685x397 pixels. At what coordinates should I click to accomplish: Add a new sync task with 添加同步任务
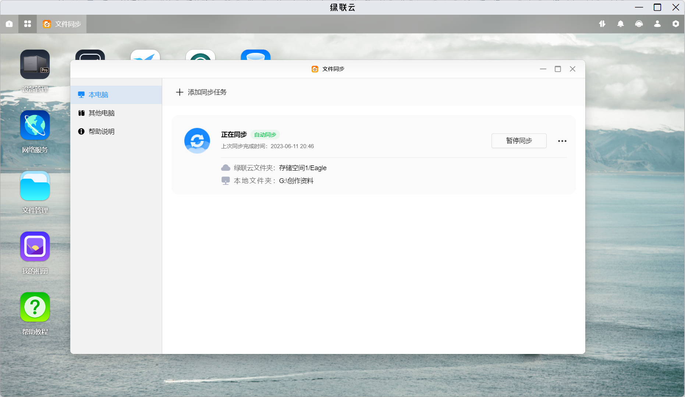201,92
